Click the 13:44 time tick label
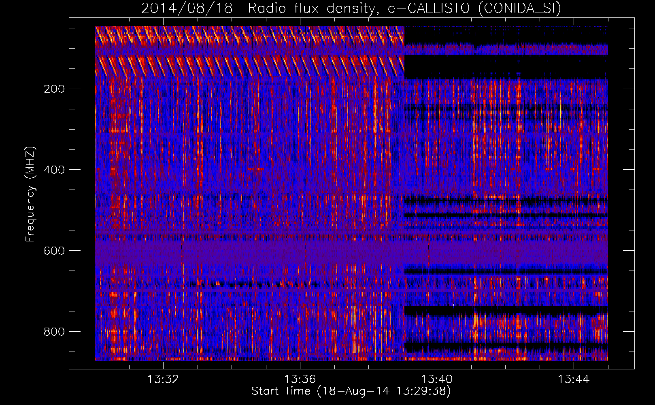The height and width of the screenshot is (405, 655). 574,379
